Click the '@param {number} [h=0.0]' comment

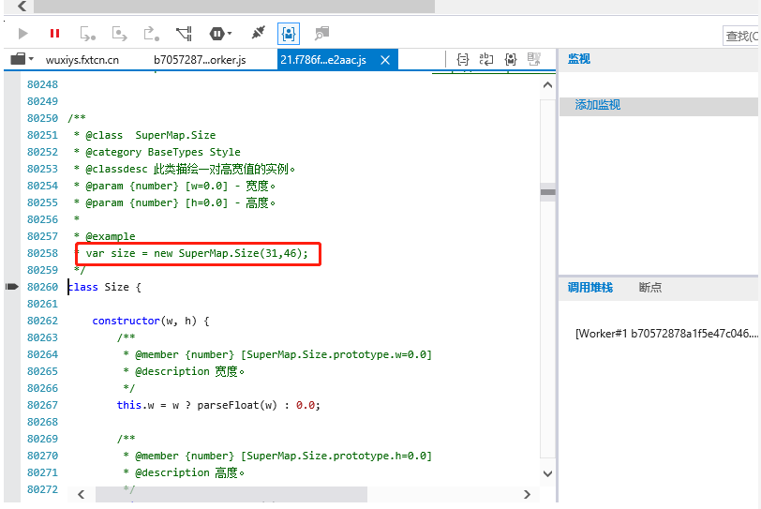(174, 202)
